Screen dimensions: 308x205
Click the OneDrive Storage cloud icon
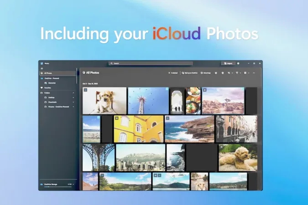[x=42, y=184]
